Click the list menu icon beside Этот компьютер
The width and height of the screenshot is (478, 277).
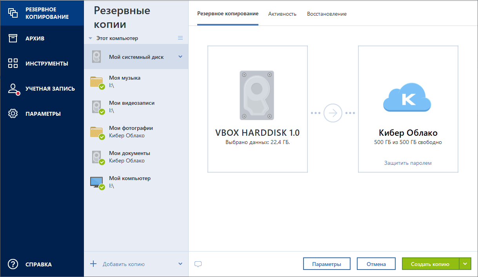(180, 38)
